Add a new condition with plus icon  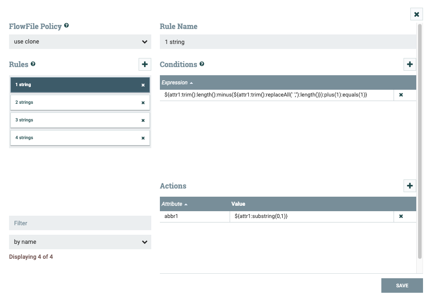tap(409, 64)
